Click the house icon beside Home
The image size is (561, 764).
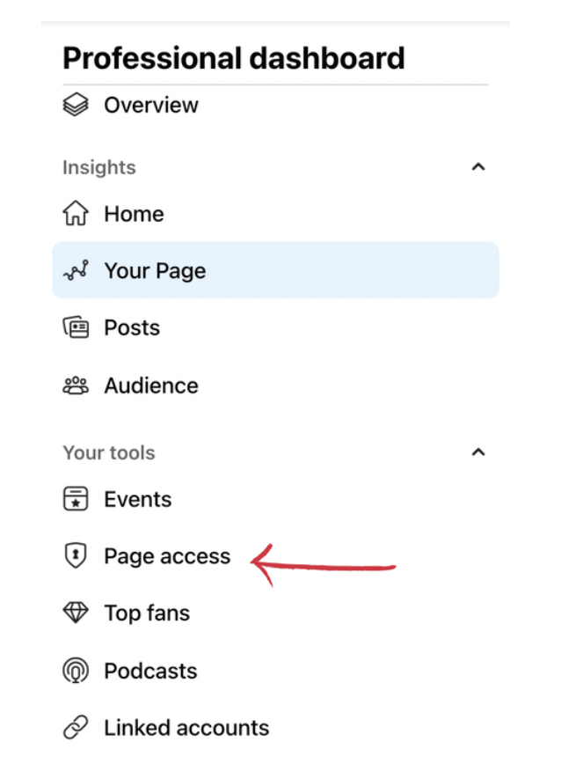[76, 213]
